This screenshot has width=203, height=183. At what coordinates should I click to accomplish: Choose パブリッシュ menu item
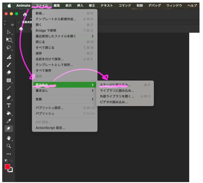pos(64,113)
